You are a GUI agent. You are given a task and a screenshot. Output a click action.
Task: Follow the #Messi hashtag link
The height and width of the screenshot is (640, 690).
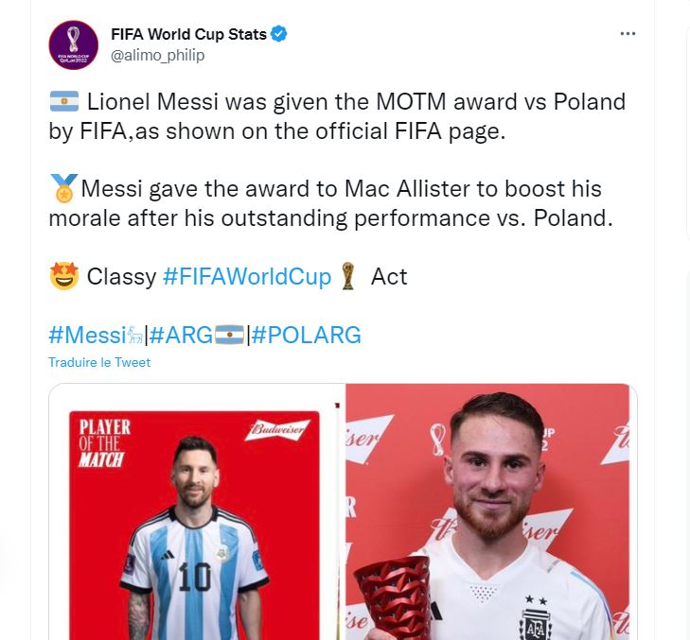point(87,335)
